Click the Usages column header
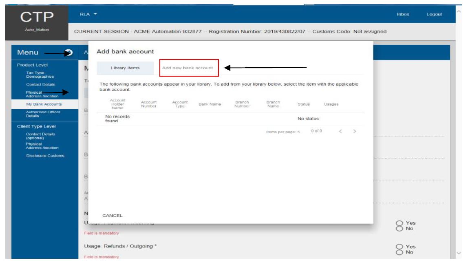 point(331,104)
